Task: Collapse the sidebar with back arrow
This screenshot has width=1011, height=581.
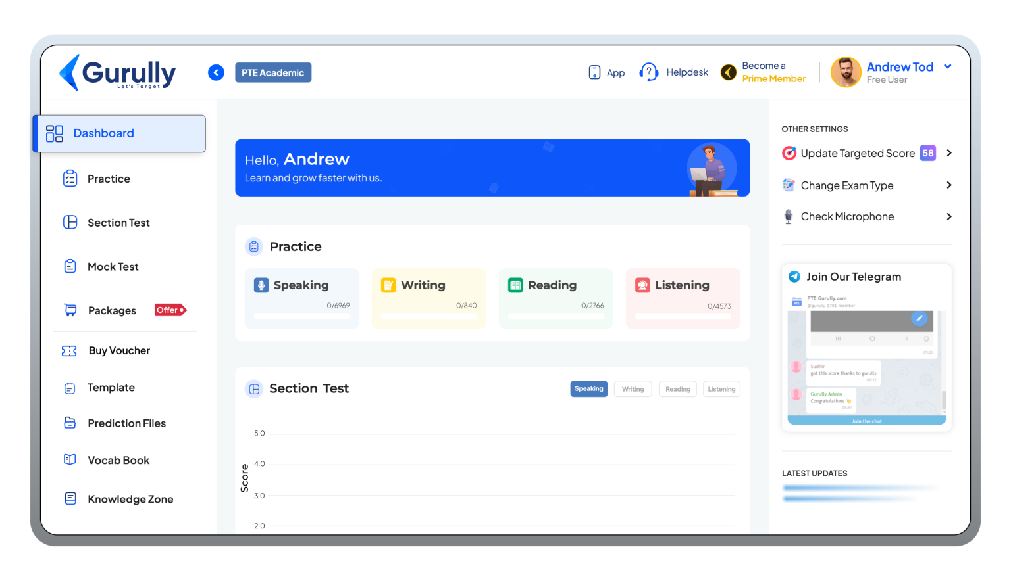Action: (x=216, y=72)
